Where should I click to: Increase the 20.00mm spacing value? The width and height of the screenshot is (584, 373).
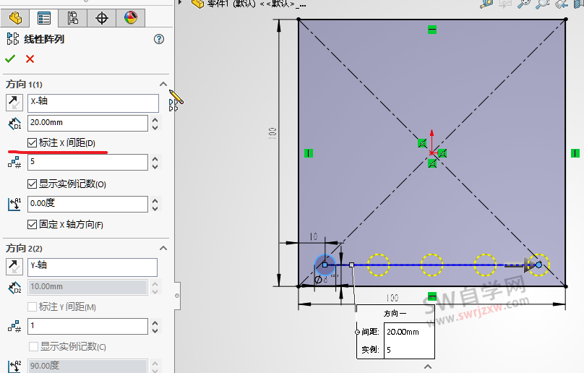[x=155, y=119]
